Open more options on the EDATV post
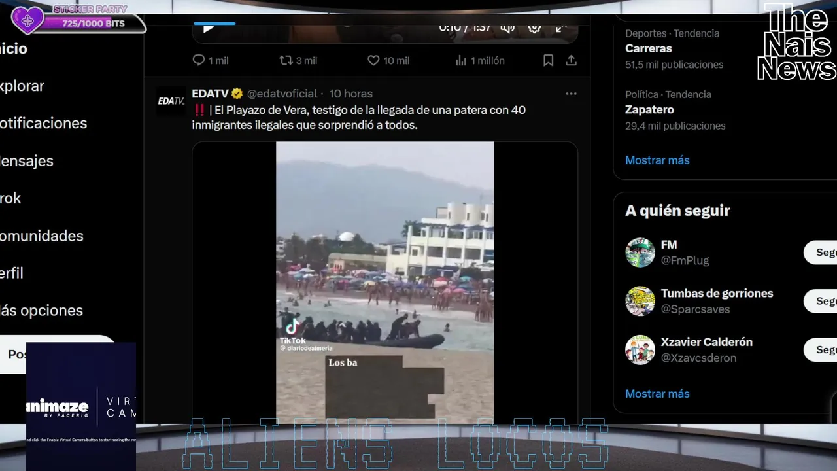Screen dimensions: 837x471 [571, 94]
